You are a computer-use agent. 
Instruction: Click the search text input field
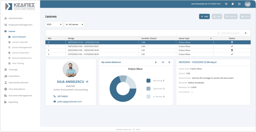coord(231,33)
